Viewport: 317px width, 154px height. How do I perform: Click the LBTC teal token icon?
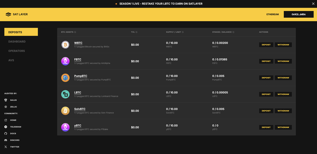(x=65, y=94)
